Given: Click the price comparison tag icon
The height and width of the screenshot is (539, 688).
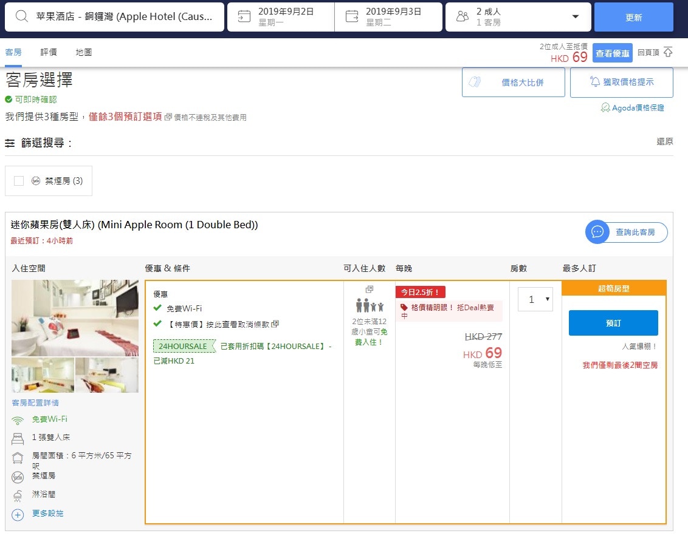Looking at the screenshot, I should click(475, 82).
